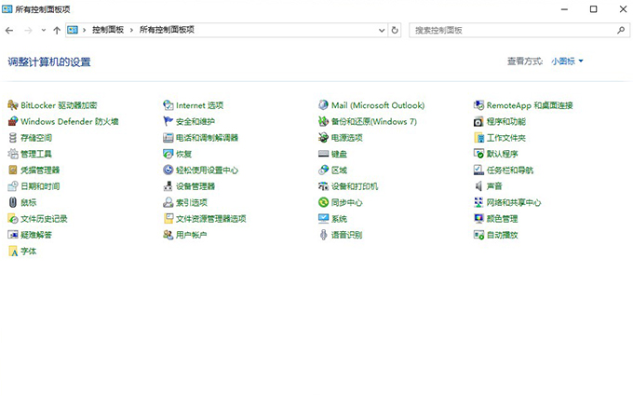
Task: Click the window title bar icon
Action: coord(7,9)
